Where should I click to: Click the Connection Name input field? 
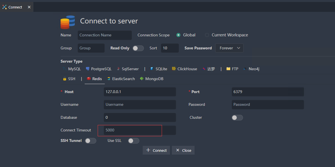click(x=104, y=35)
